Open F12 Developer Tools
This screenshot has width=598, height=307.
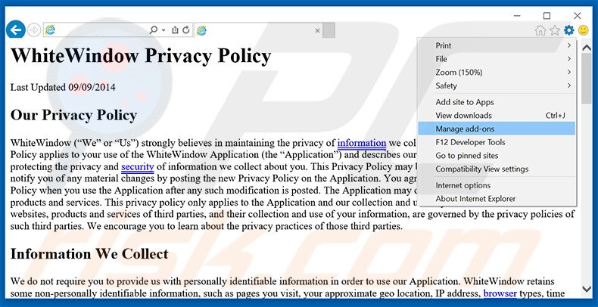point(497,142)
